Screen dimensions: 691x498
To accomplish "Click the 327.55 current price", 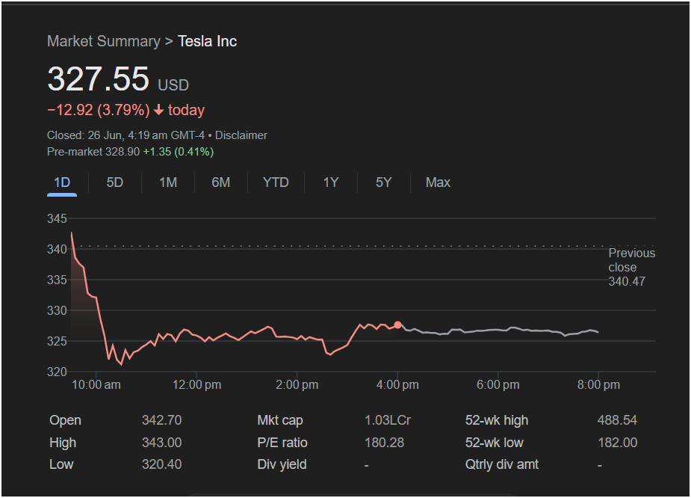I will (98, 79).
